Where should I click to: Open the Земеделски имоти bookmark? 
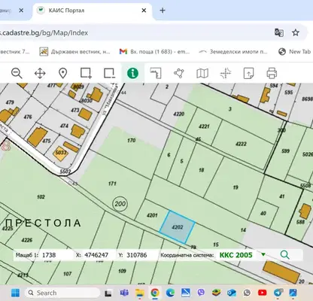[233, 52]
